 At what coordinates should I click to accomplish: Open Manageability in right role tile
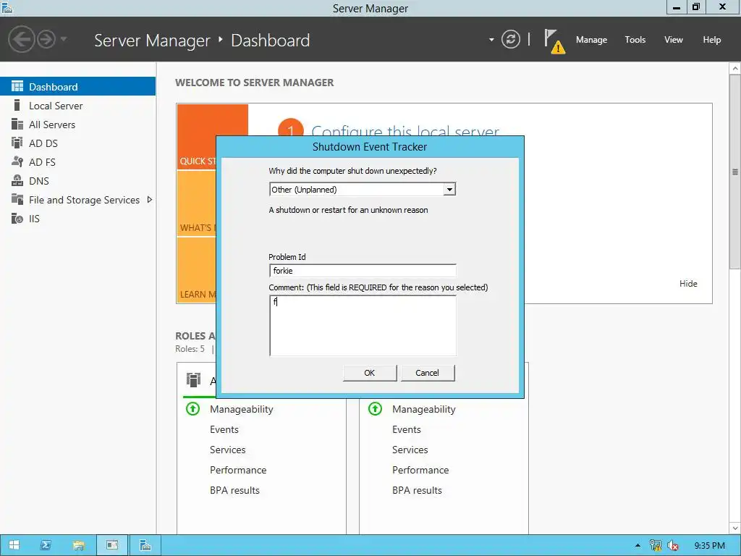(423, 410)
